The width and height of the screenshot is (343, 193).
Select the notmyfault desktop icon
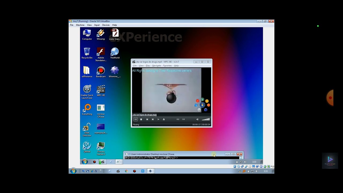point(101,129)
